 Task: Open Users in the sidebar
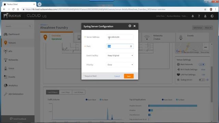pyautogui.click(x=11, y=68)
